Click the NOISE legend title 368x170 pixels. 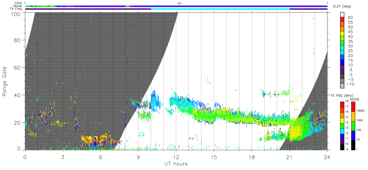tap(355, 99)
